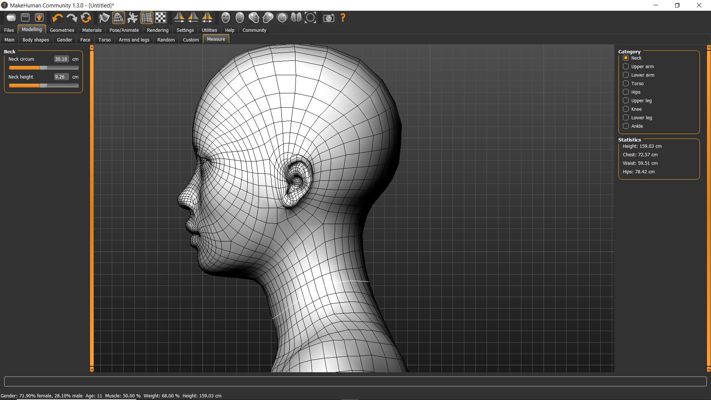
Task: Click the bottom command text bar
Action: 355,381
